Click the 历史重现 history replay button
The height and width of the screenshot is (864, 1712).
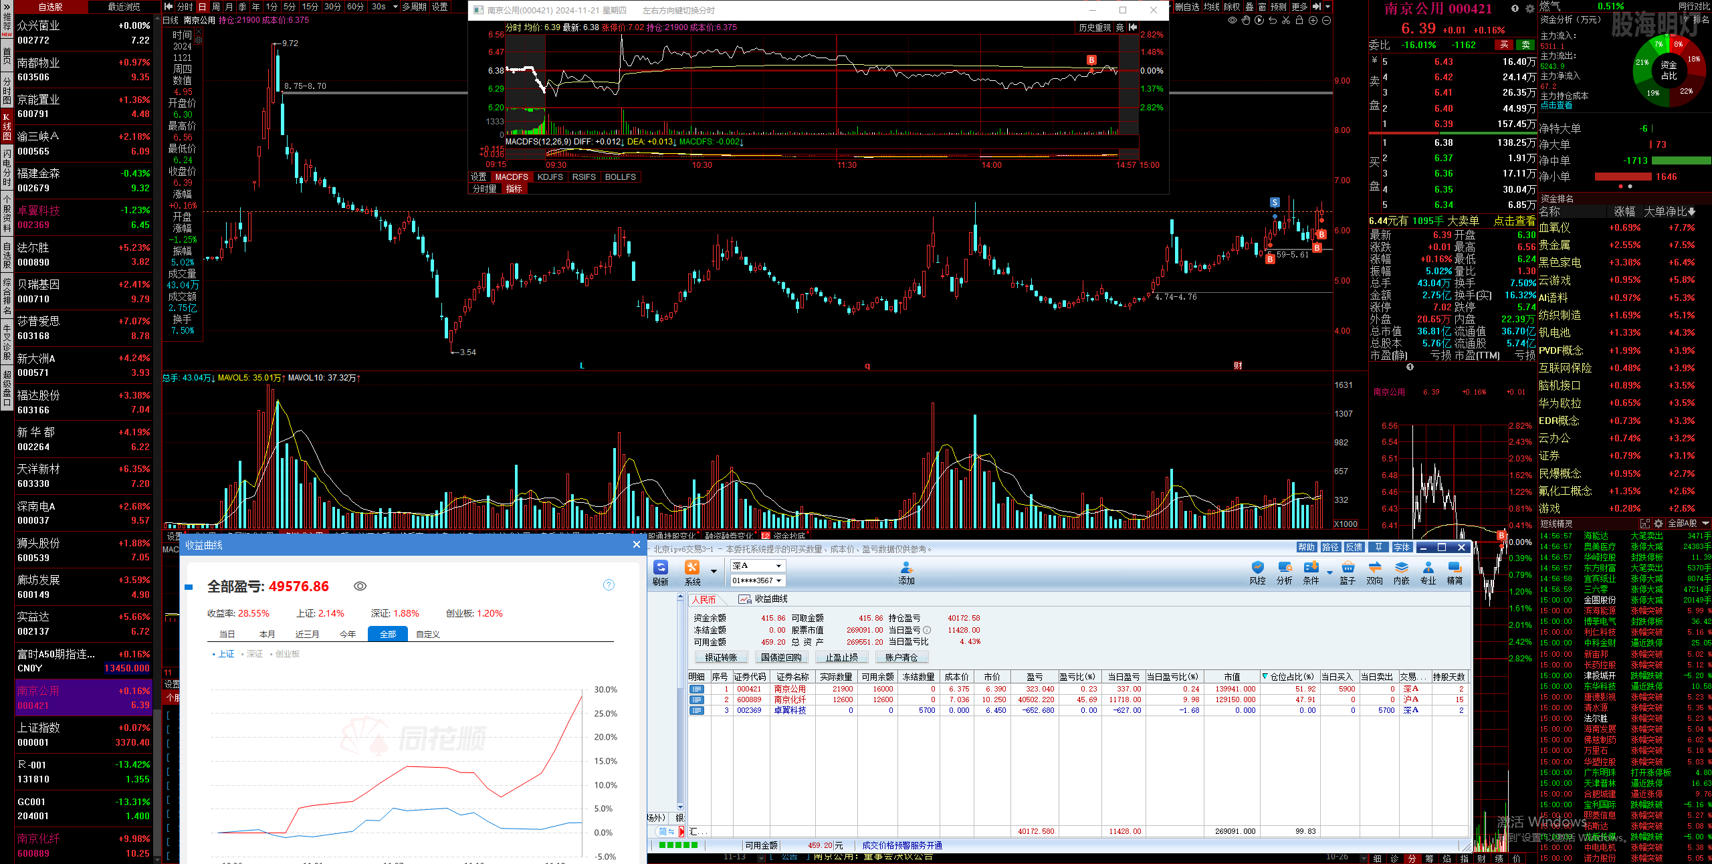(x=1094, y=27)
